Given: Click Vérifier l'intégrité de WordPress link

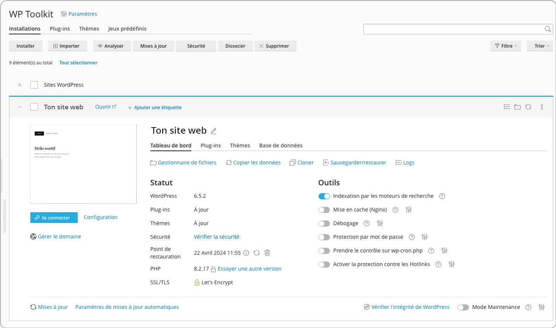Looking at the screenshot, I should tap(407, 307).
